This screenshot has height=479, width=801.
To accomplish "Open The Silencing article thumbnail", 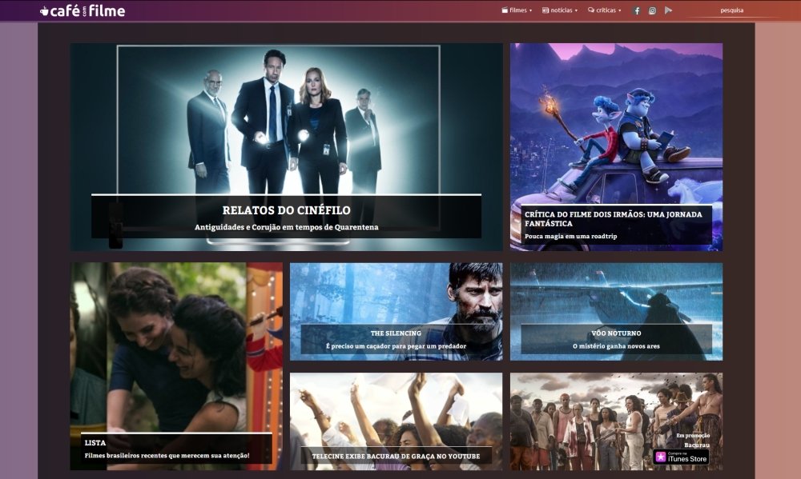I will [396, 312].
